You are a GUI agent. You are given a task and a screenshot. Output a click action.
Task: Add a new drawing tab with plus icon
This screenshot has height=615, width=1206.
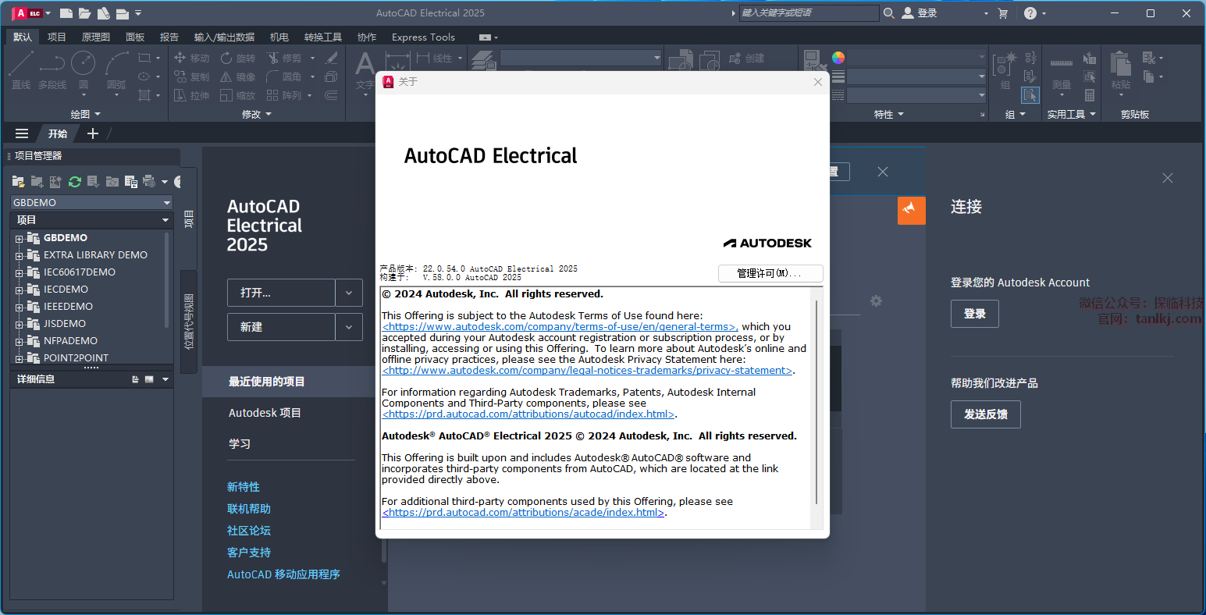(93, 133)
